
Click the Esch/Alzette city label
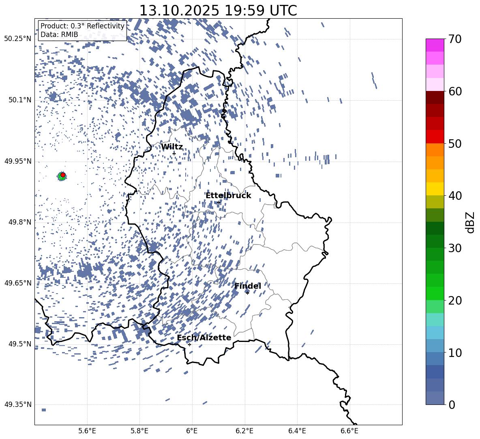[204, 337]
